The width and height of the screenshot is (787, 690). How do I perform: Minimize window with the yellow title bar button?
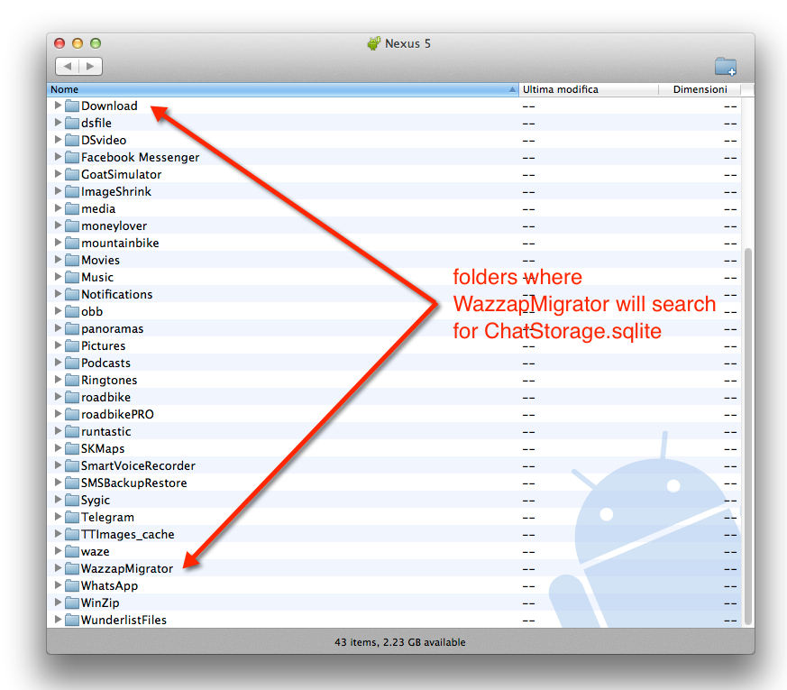point(78,43)
